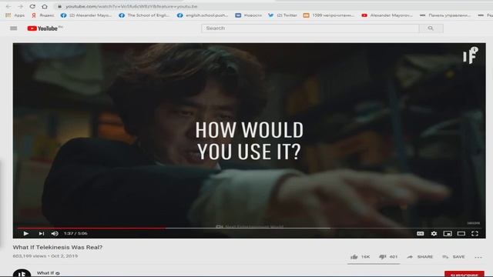
Task: Open the Яндекс bookmark
Action: [43, 15]
